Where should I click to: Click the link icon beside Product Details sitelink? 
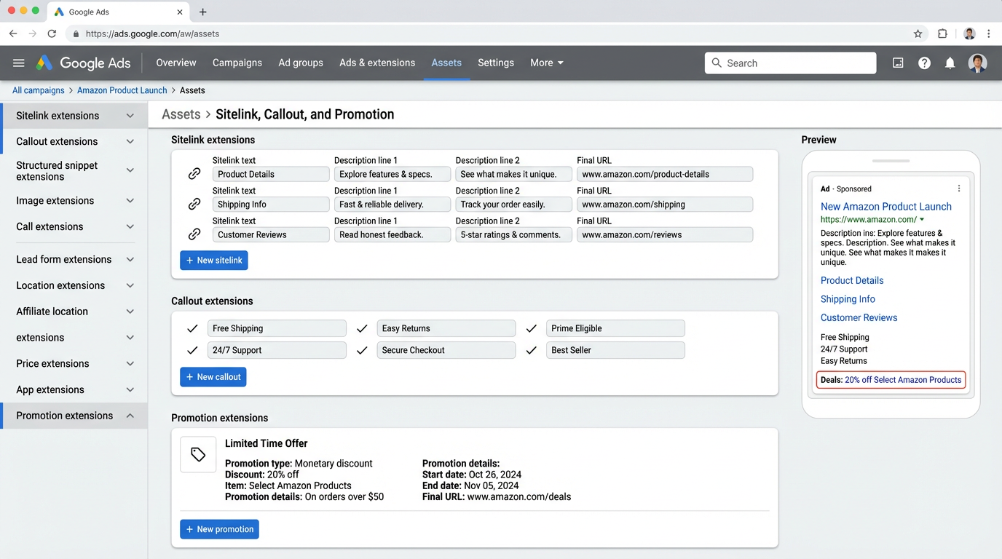pos(194,174)
